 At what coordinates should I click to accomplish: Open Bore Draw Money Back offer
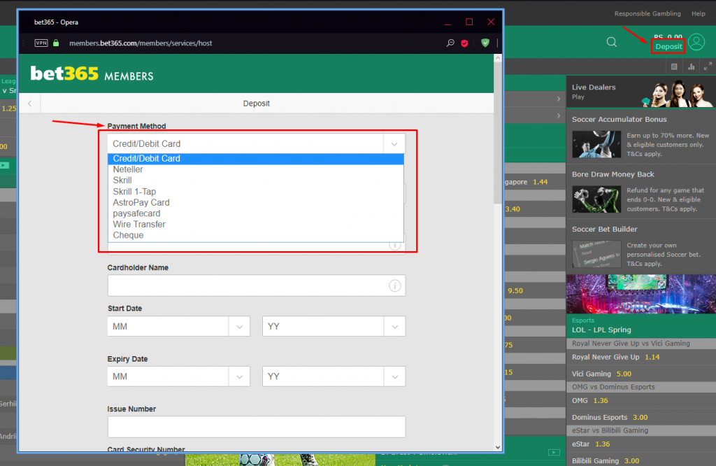[641, 192]
